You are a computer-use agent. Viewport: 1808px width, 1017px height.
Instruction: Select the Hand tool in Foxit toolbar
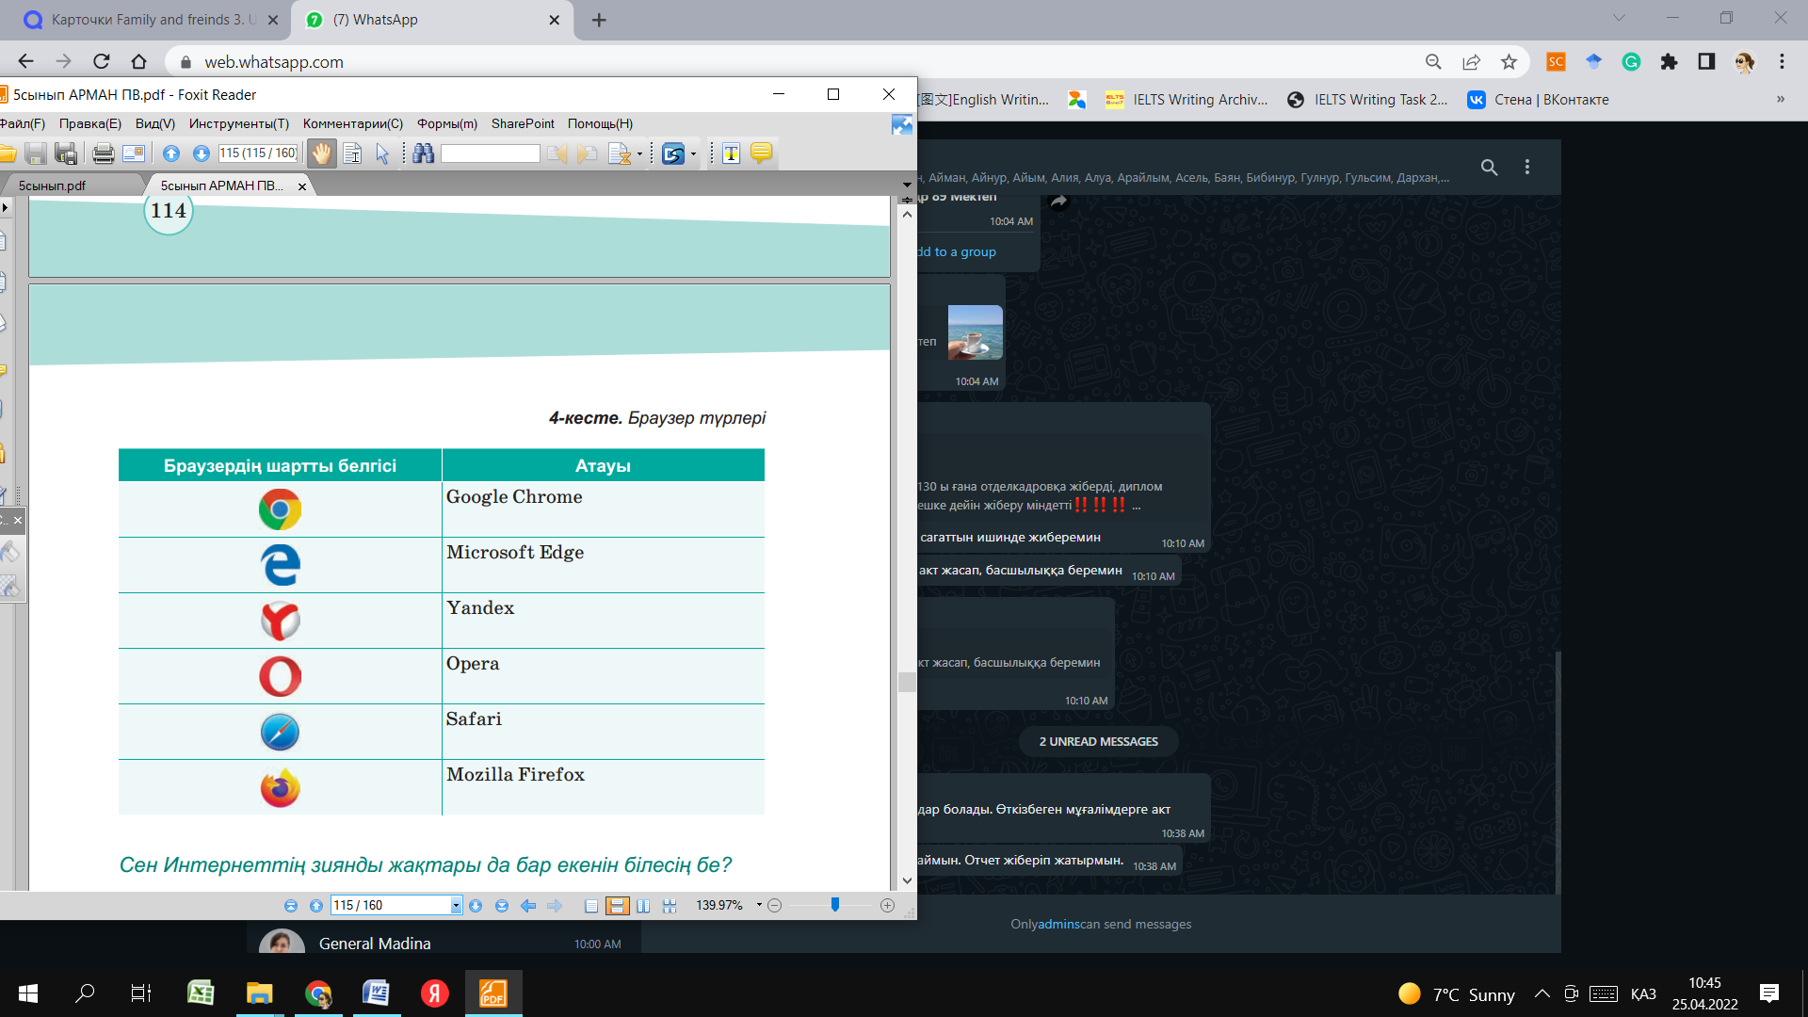322,153
